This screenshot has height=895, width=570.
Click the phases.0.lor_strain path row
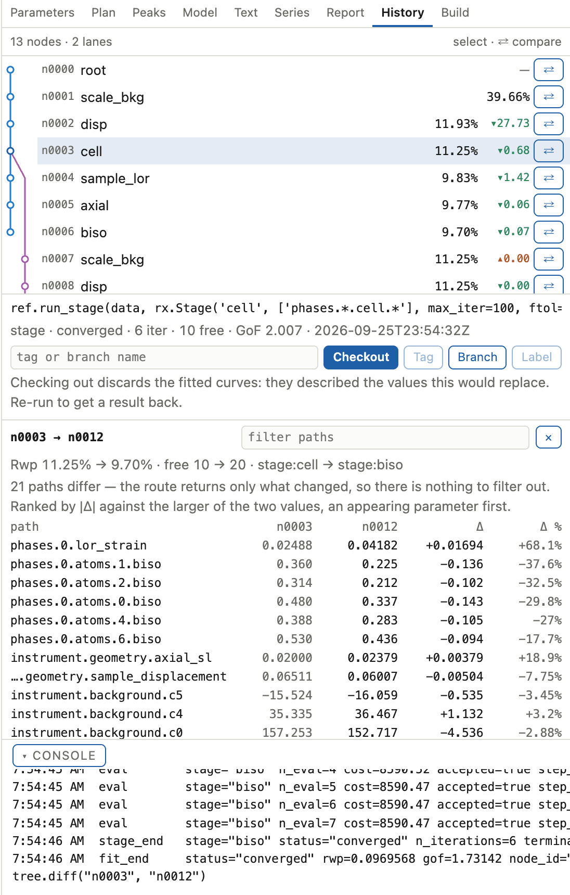click(x=286, y=545)
